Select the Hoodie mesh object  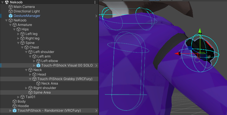click(23, 106)
